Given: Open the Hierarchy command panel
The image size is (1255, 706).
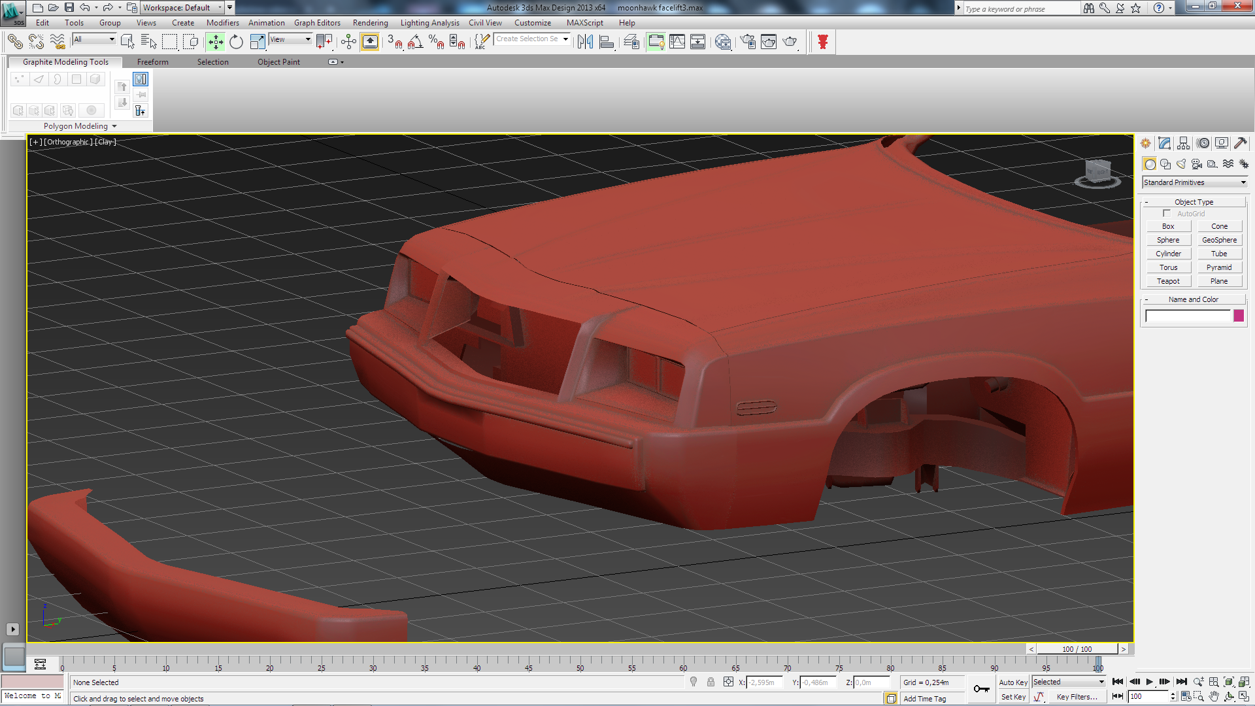Looking at the screenshot, I should [x=1184, y=143].
